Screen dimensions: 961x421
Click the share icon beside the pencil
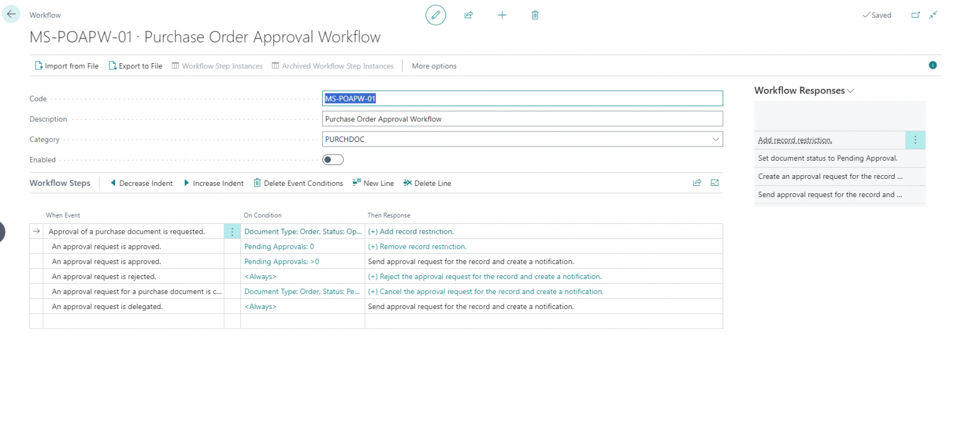click(x=468, y=14)
